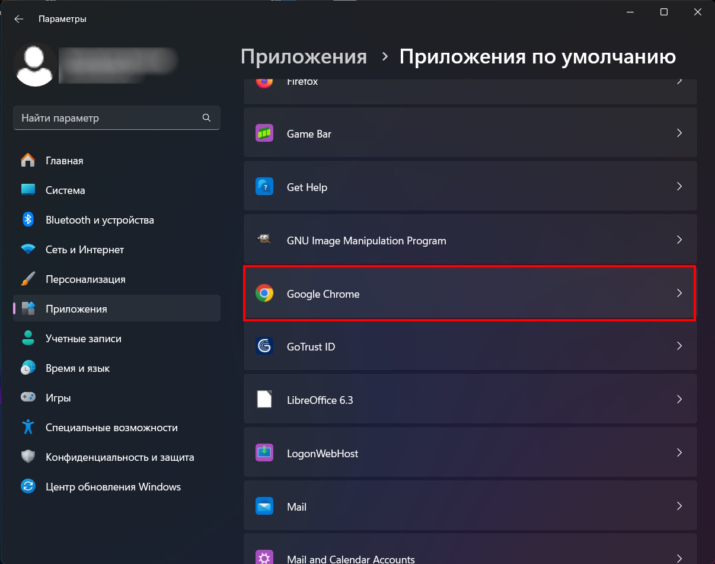Click the LogonWebHost app icon
715x564 pixels.
[264, 453]
